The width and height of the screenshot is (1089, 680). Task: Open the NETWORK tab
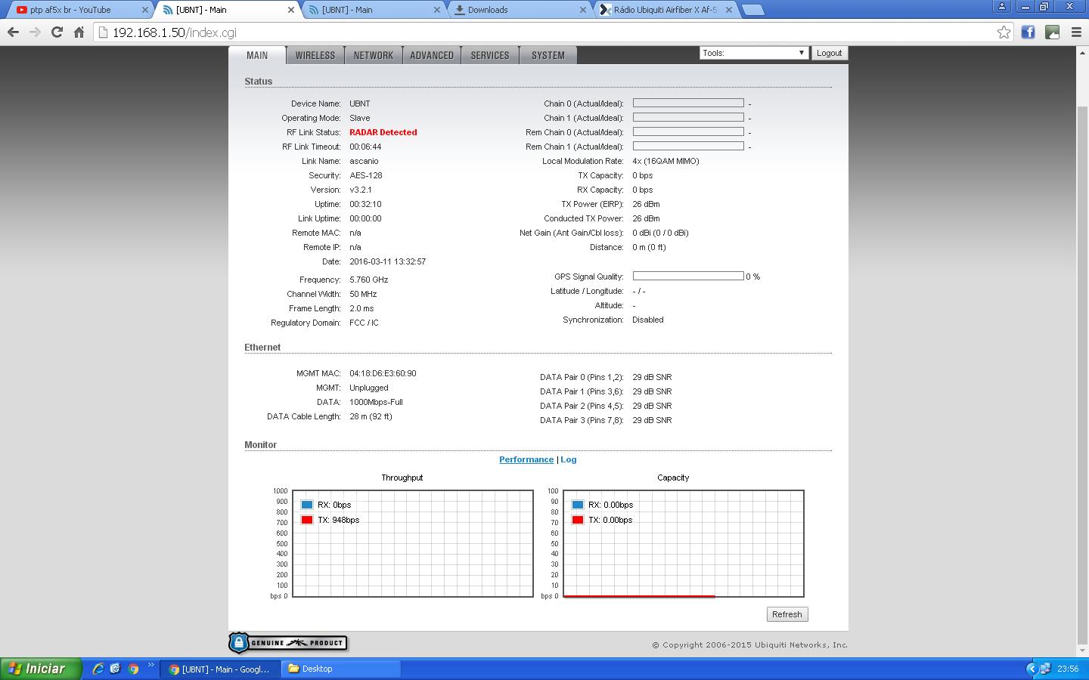[x=374, y=55]
